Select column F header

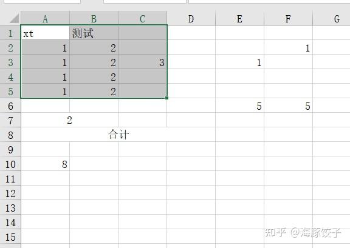click(289, 18)
